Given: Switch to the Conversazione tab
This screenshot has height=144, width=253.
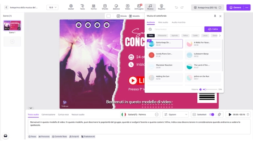Looking at the screenshot, I should (48, 114).
